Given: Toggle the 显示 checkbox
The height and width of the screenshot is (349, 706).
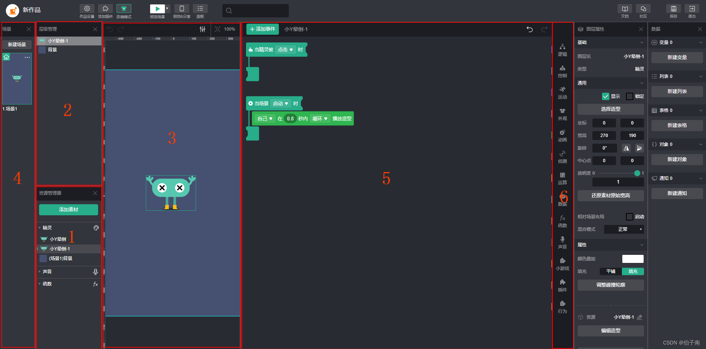Looking at the screenshot, I should point(606,96).
